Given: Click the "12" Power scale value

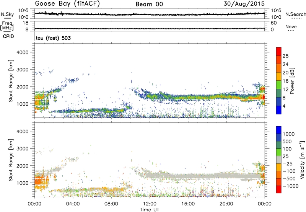Looking at the screenshot, I should 285,90.
